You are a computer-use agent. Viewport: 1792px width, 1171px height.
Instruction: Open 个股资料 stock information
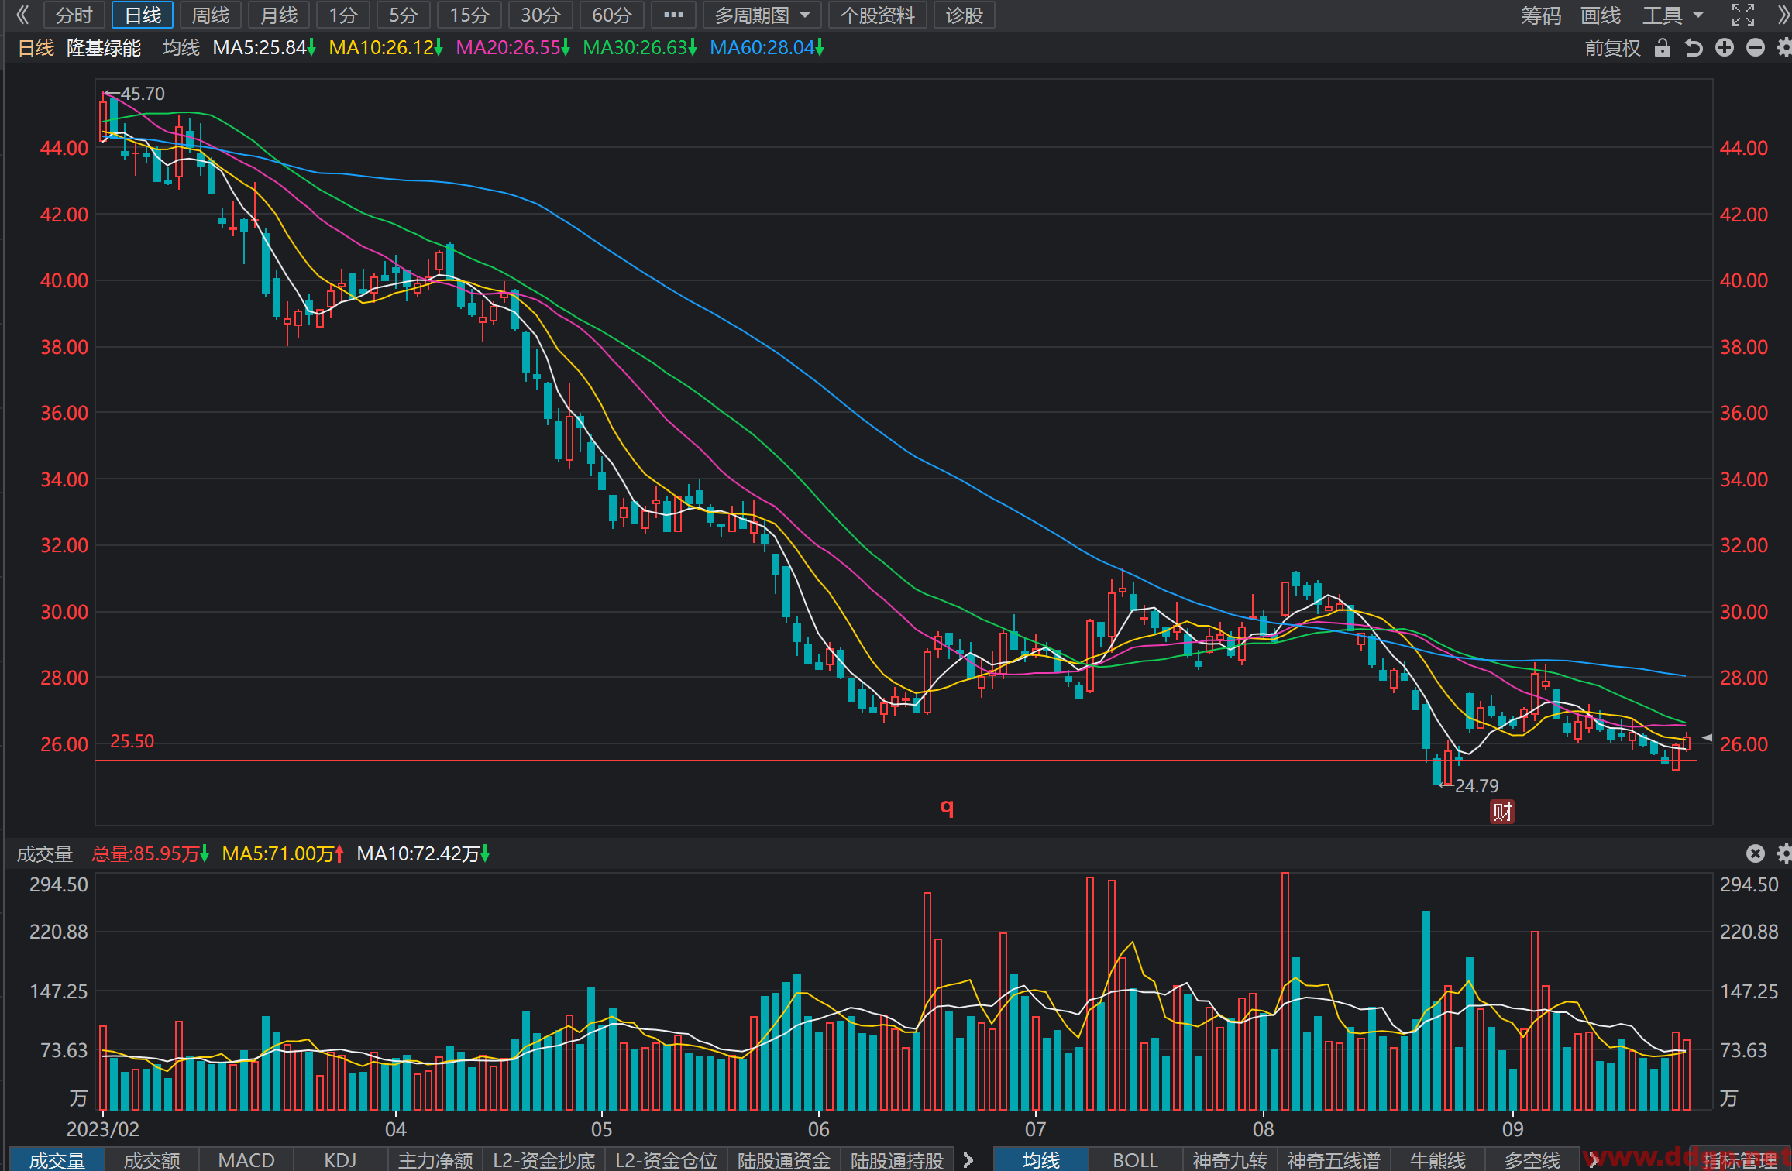point(878,15)
